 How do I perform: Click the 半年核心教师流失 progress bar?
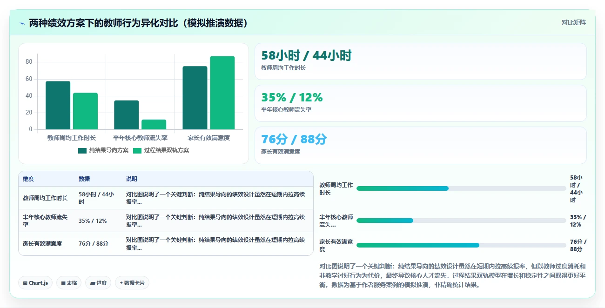click(461, 221)
